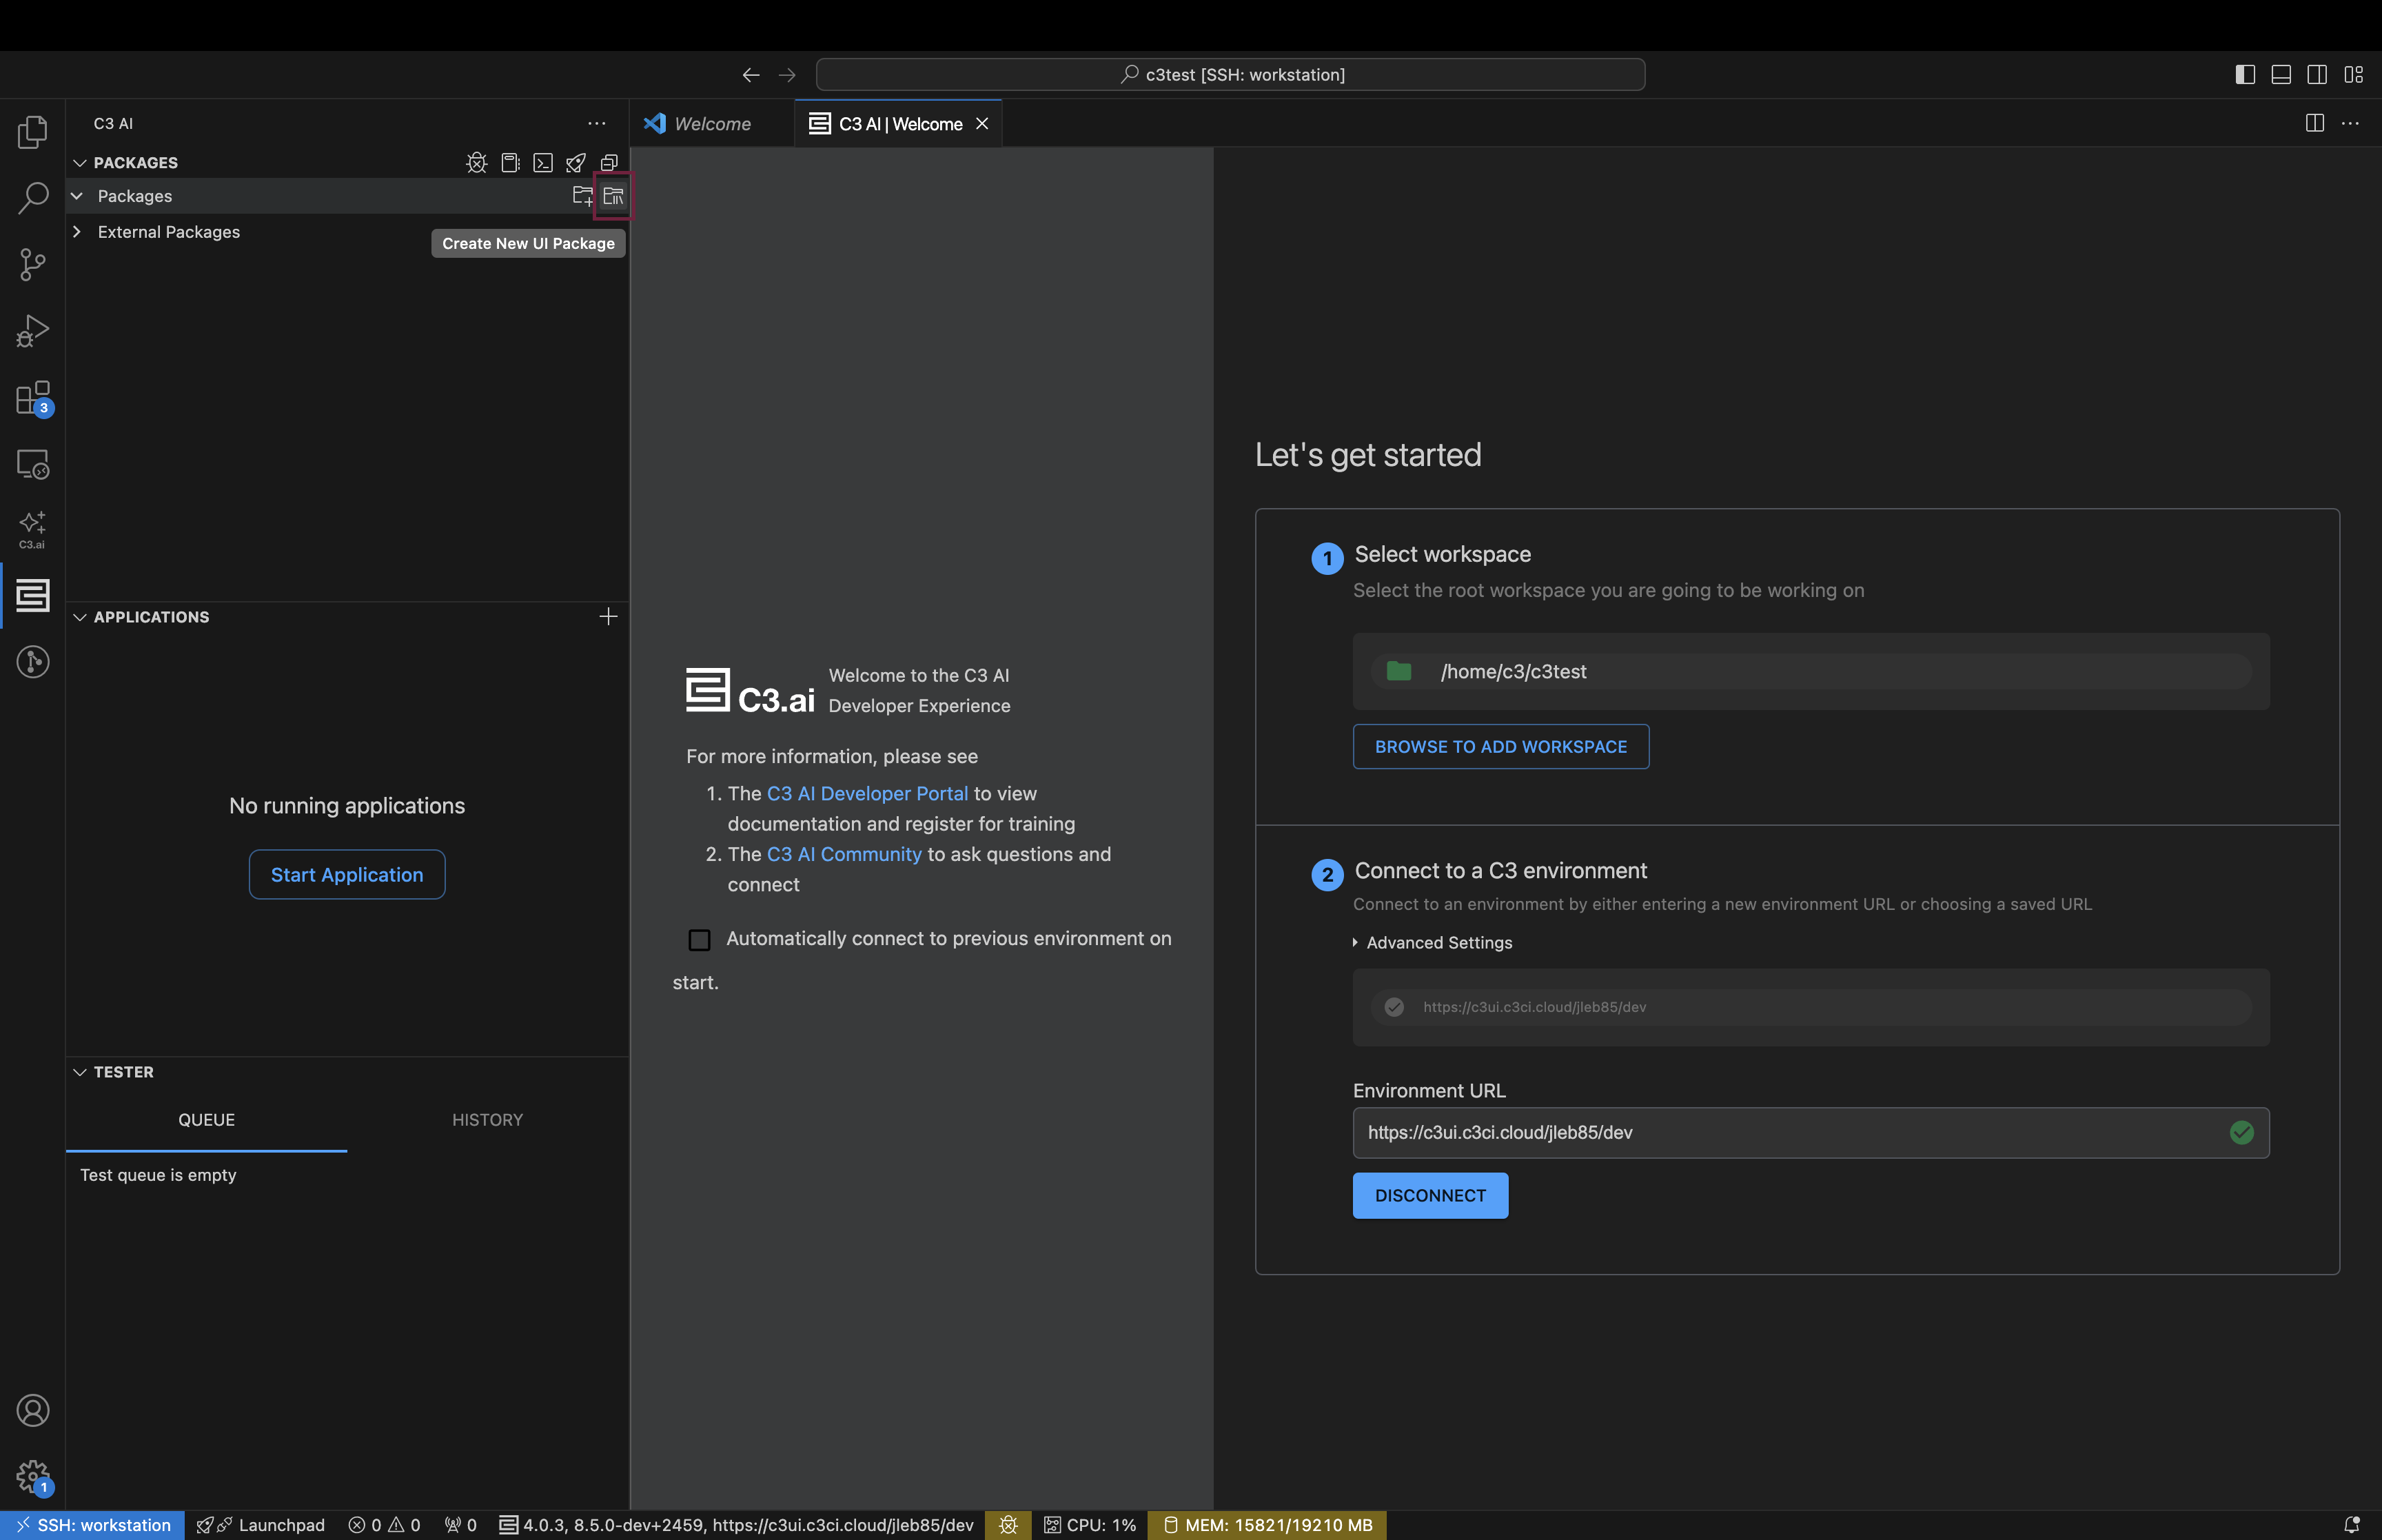This screenshot has height=1540, width=2382.
Task: Open the C3 AI activity bar icon
Action: point(33,596)
